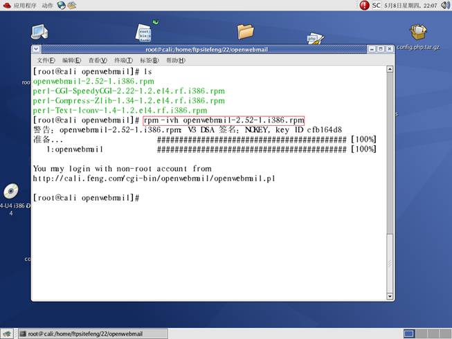This screenshot has height=339, width=452.
Task: Select the root's home desktop icon
Action: 145,33
